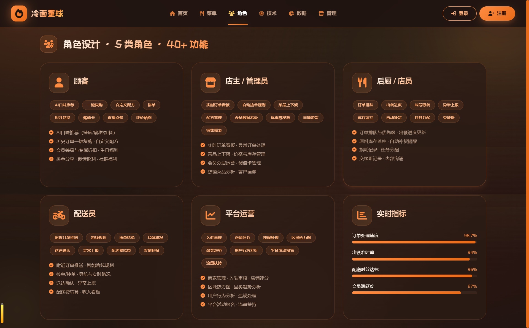This screenshot has width=529, height=328.
Task: Click the role design users icon in heading
Action: [x=48, y=44]
